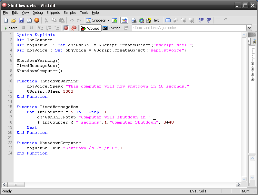Open the Debug menu
Viewport: 258px width, 195px height.
click(37, 13)
